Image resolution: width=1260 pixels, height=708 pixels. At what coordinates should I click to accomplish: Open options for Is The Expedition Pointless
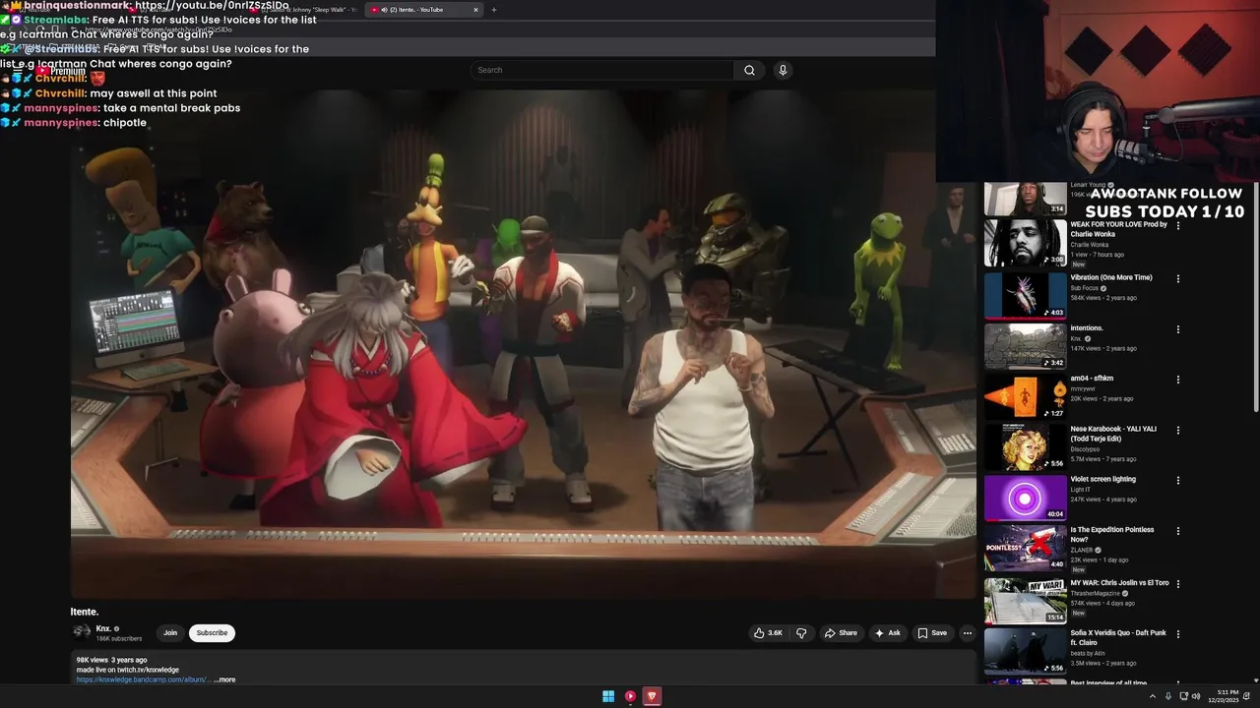click(x=1178, y=531)
